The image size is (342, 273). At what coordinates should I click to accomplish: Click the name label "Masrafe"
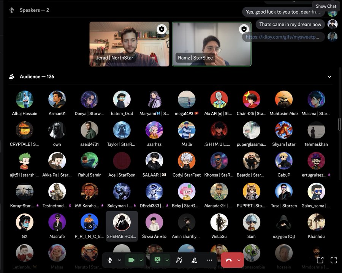pyautogui.click(x=57, y=237)
